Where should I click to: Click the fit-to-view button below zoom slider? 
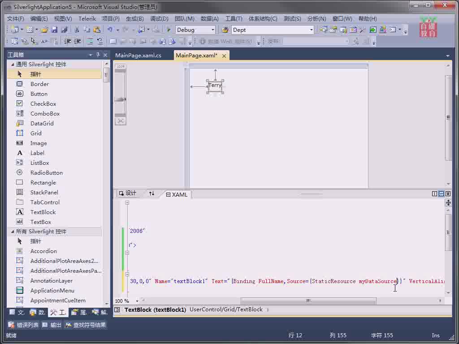[120, 121]
